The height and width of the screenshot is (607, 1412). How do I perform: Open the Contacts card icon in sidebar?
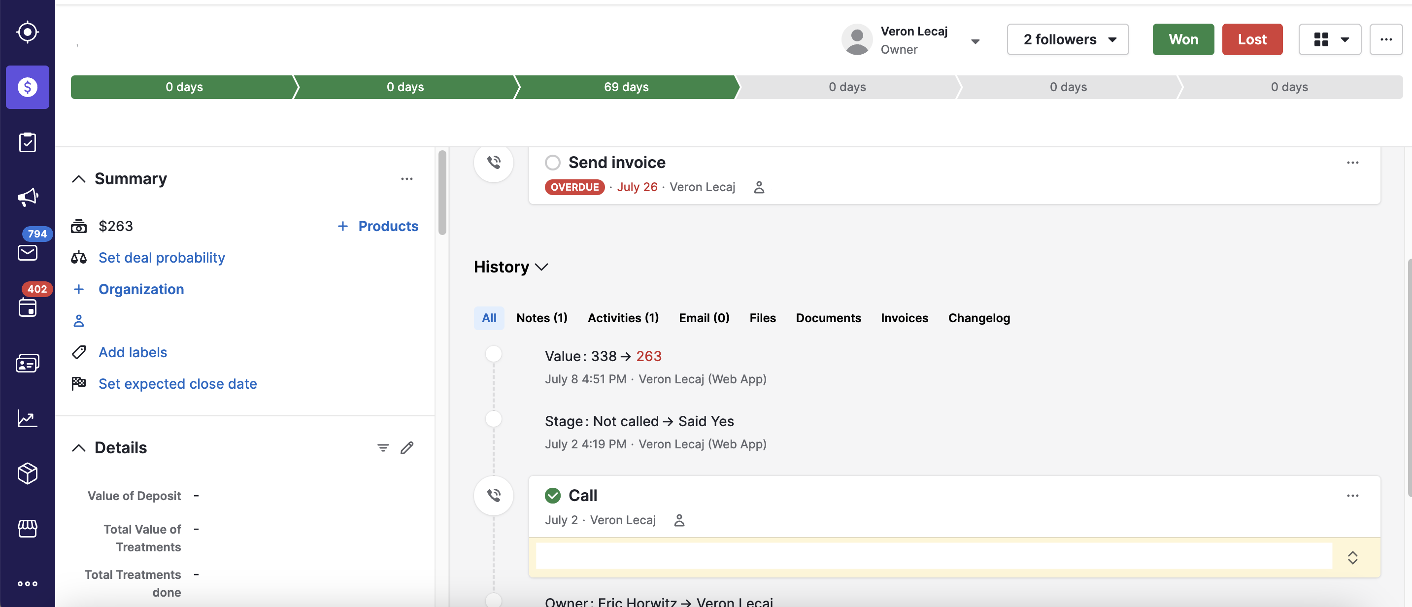(28, 363)
